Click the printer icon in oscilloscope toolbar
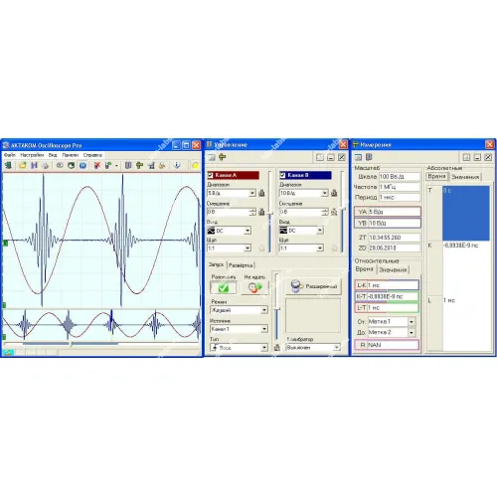The image size is (497, 497). click(x=45, y=165)
